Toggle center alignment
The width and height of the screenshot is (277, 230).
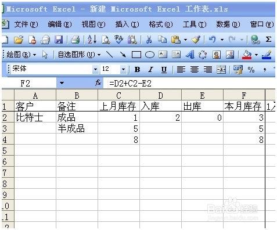[x=195, y=70]
